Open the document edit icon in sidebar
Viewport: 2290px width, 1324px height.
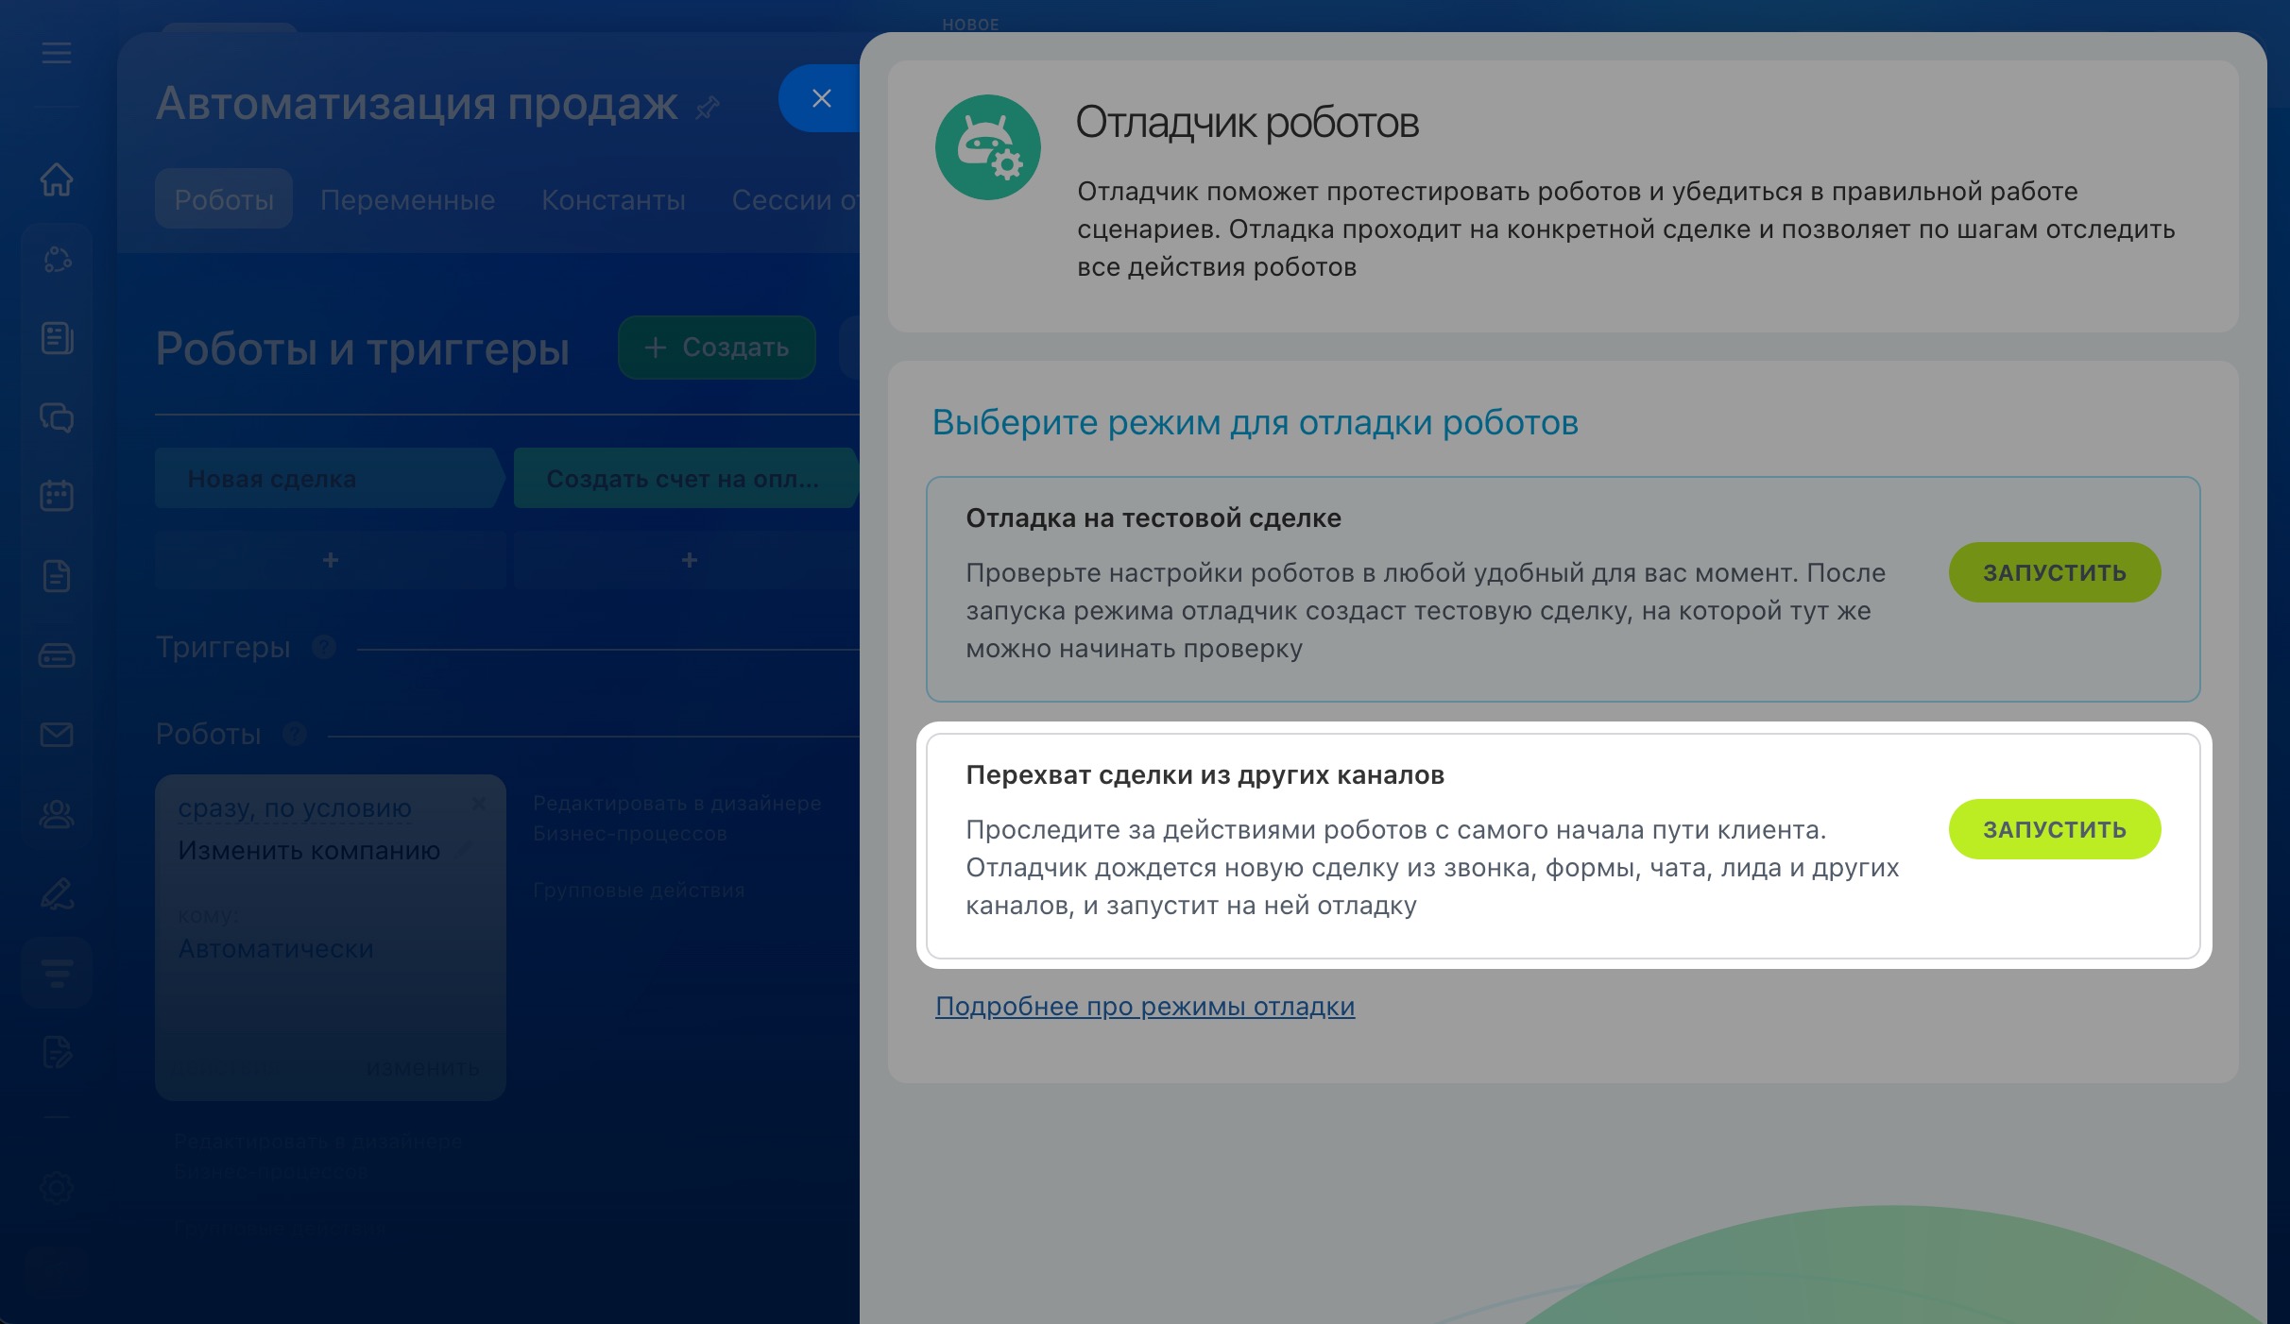(x=57, y=1051)
